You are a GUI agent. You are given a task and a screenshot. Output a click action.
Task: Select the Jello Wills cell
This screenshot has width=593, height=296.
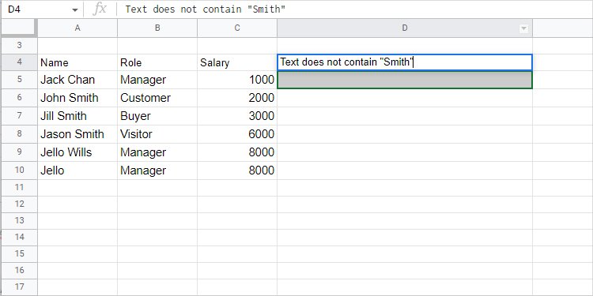point(77,152)
